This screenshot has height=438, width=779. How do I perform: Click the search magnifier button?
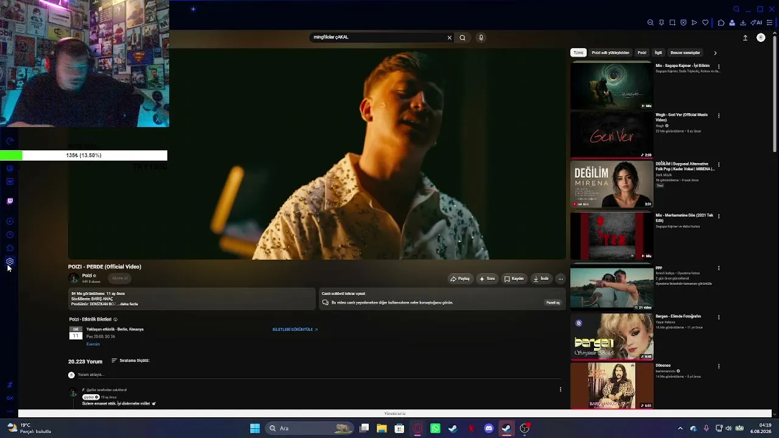point(463,38)
